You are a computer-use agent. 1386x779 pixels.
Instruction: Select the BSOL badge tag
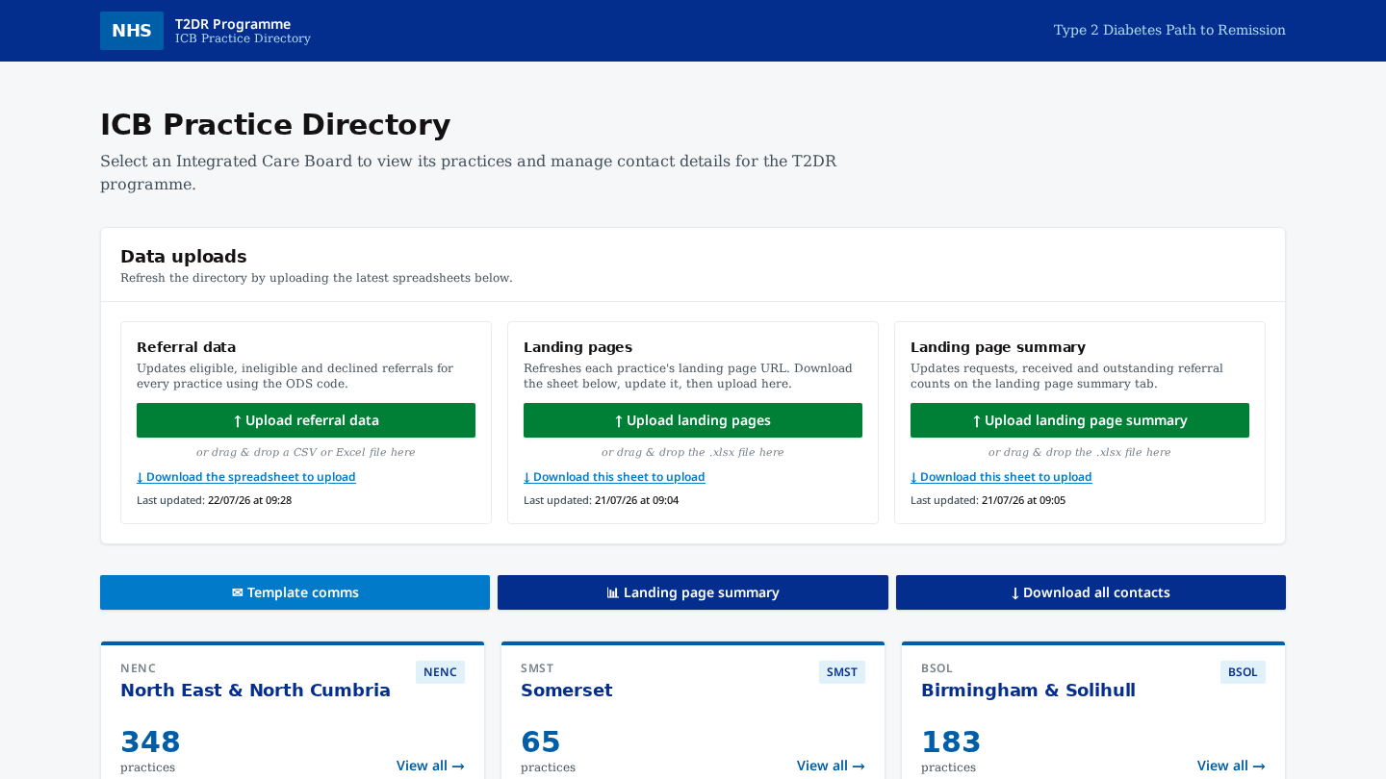[1243, 672]
